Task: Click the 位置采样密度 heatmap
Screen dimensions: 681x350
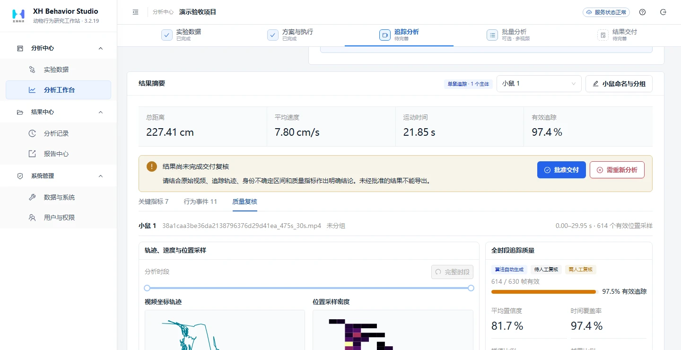Action: (393, 330)
